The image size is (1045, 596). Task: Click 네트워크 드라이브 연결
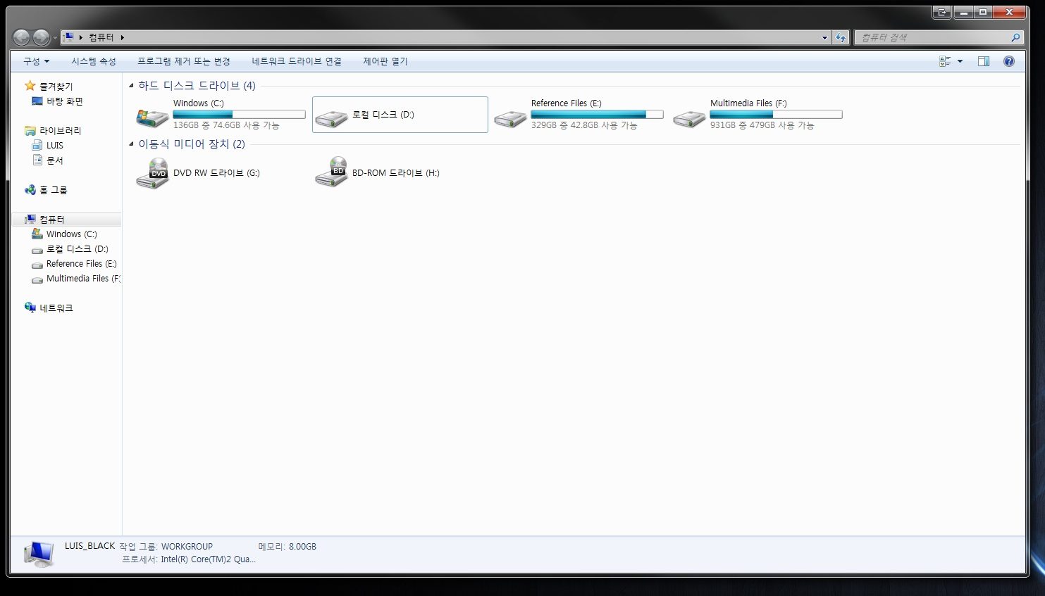[297, 61]
